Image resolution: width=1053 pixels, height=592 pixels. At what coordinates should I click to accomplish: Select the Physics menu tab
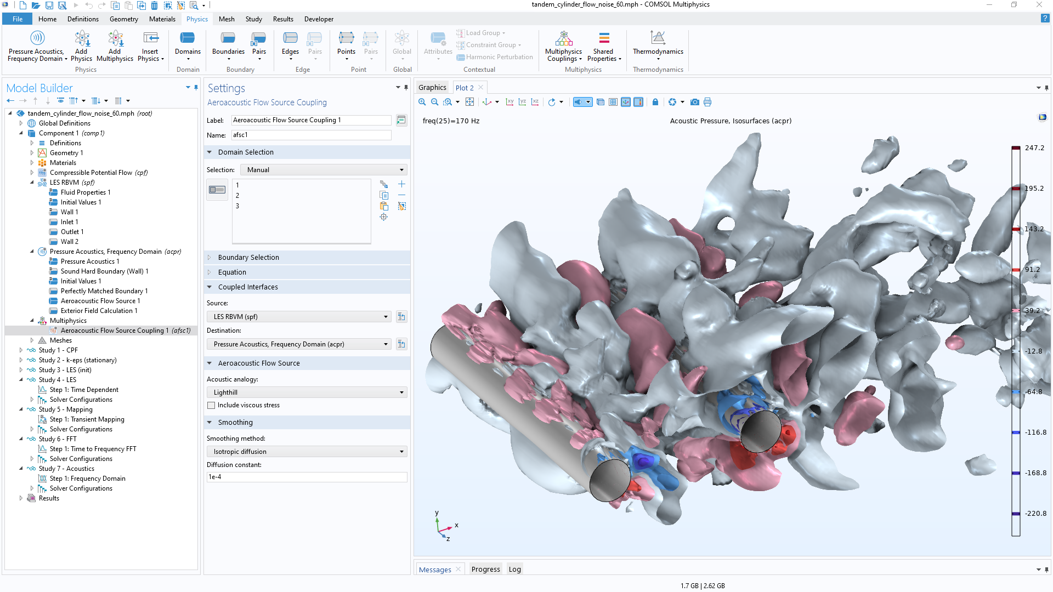(x=195, y=19)
